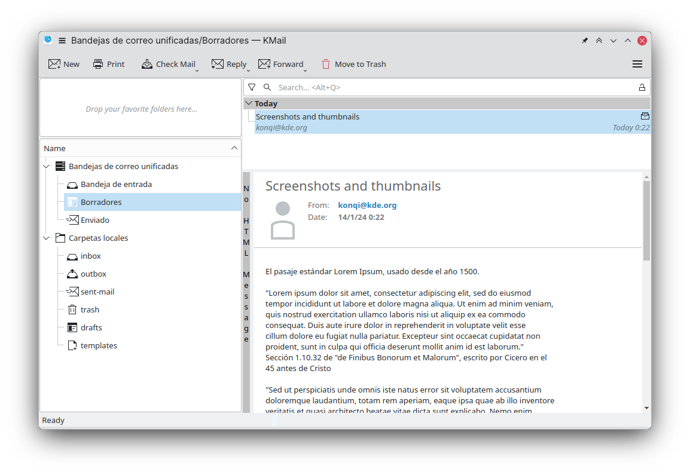
Task: Click the Check Mail icon
Action: [x=147, y=64]
